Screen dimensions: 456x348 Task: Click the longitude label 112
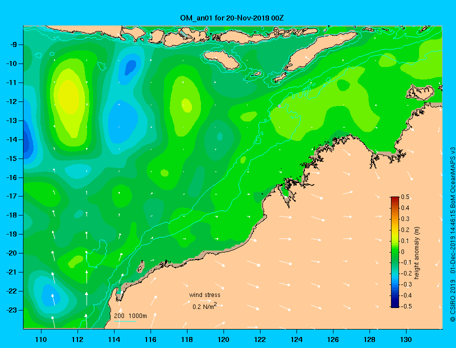[x=77, y=339]
